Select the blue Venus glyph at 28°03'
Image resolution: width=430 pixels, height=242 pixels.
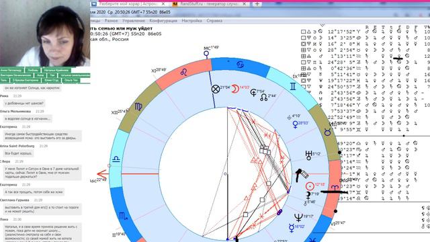(296, 124)
